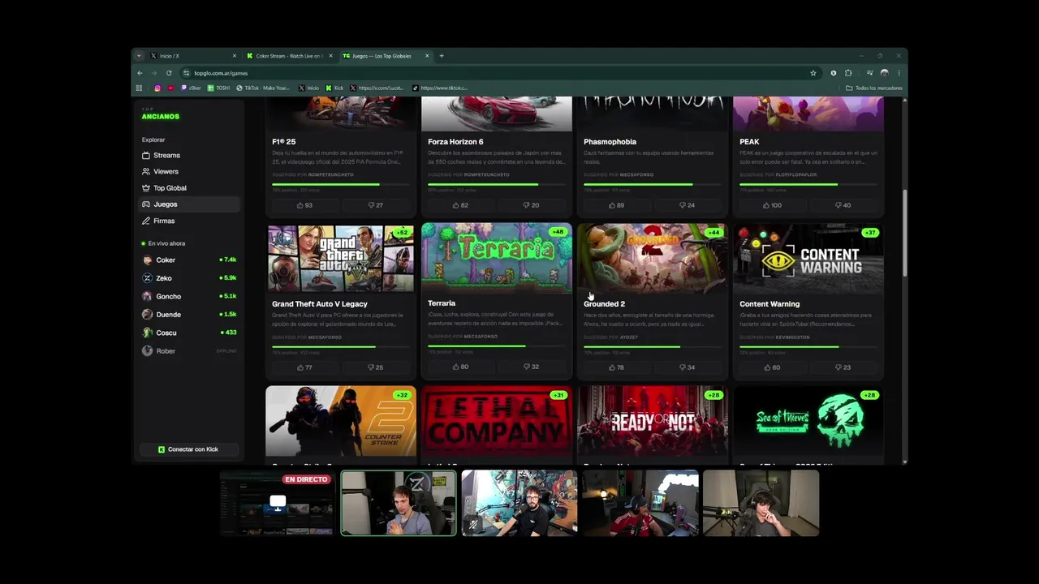
Task: Bookmark this page with the star
Action: [x=813, y=73]
